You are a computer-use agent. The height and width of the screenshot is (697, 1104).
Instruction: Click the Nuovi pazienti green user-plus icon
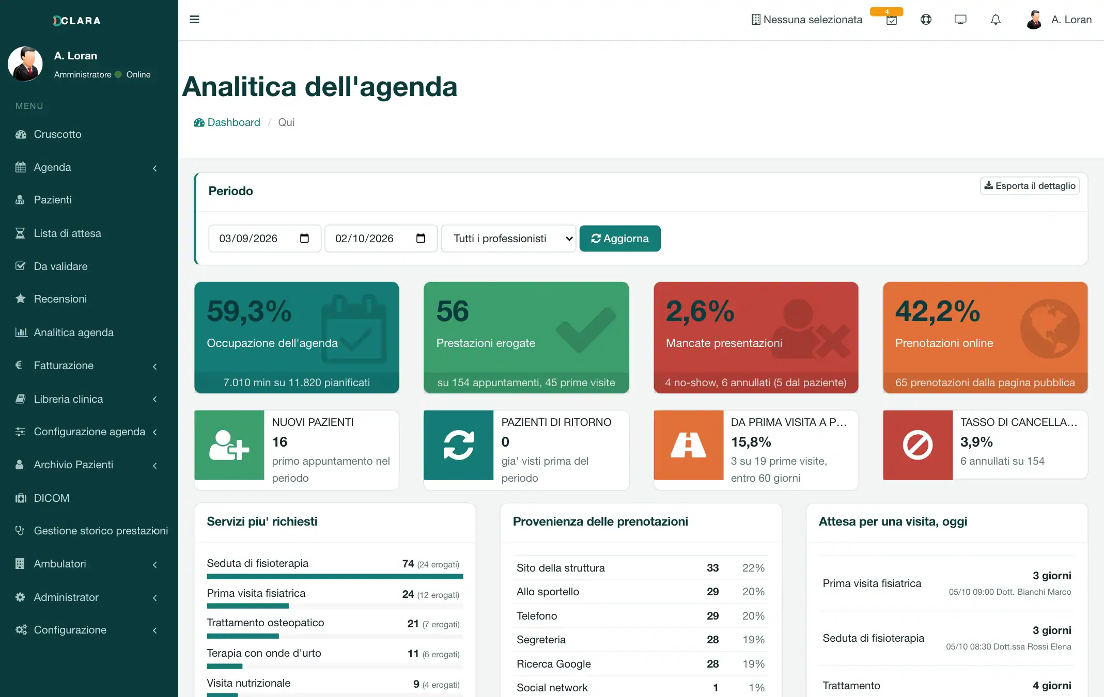tap(229, 445)
